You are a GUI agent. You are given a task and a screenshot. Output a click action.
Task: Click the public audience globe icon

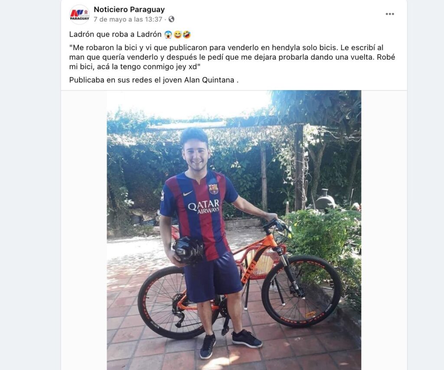[171, 19]
